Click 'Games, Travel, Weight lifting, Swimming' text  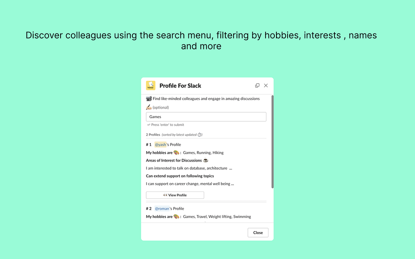click(217, 217)
